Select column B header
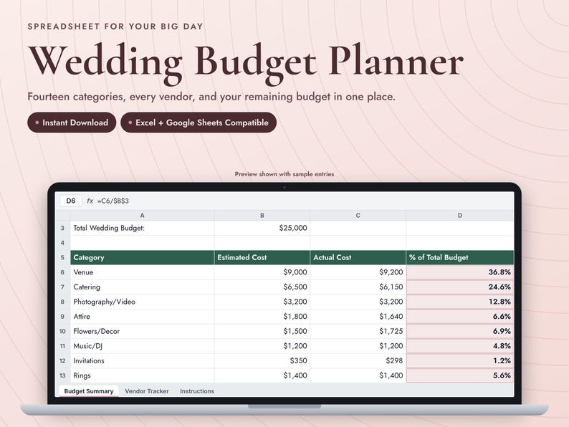 (x=262, y=216)
